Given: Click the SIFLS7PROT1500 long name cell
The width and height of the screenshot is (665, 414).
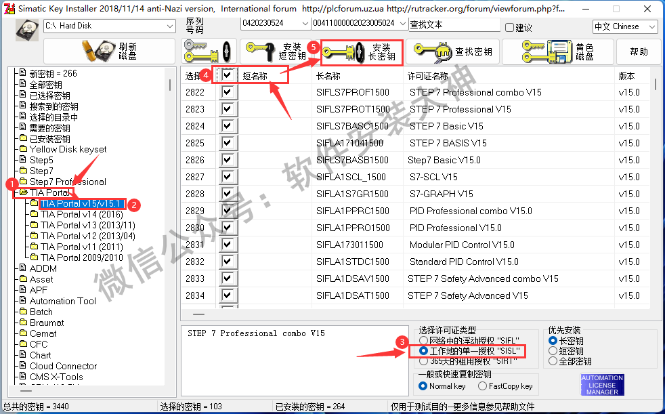Looking at the screenshot, I should coord(353,109).
